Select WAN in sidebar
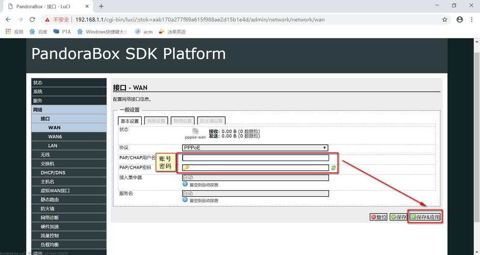This screenshot has width=480, height=255. point(69,127)
